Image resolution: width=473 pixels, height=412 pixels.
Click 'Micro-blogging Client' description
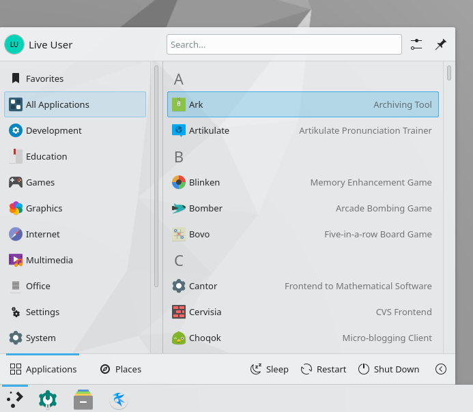[x=387, y=338]
